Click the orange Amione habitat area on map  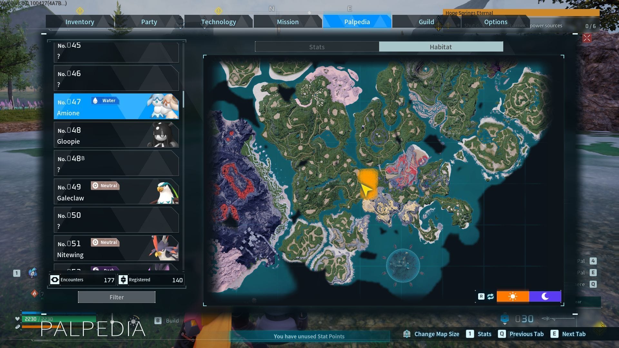[368, 183]
